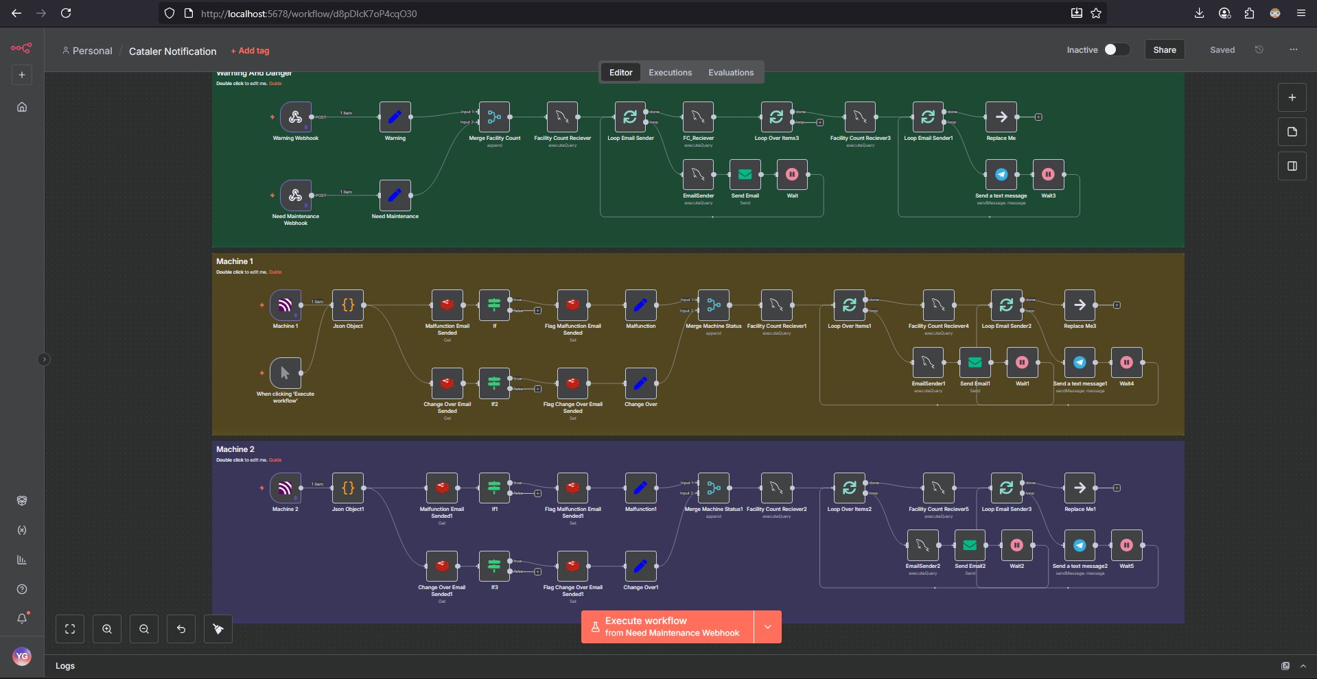Open the three-dot workflow options menu
Image resolution: width=1317 pixels, height=679 pixels.
(x=1293, y=49)
